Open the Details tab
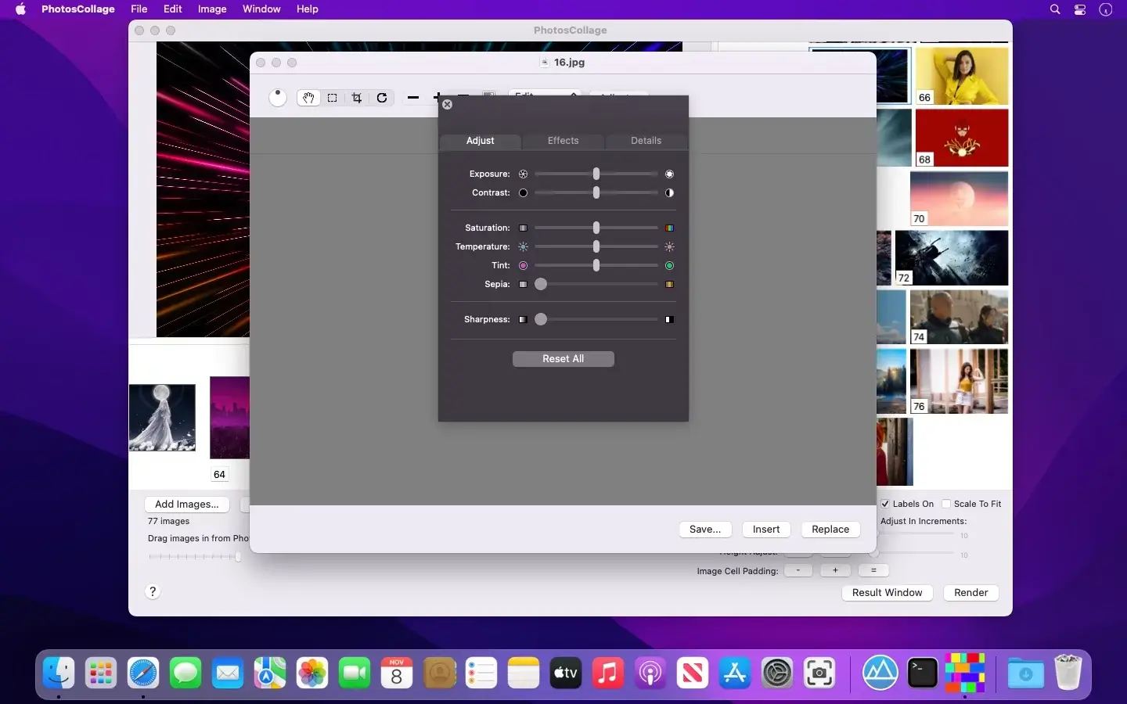Screen dimensions: 1127x704 pos(646,141)
